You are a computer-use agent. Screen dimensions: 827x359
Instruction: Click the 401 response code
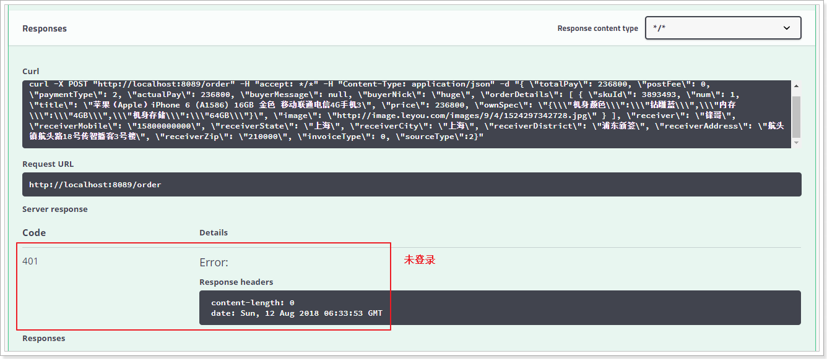(30, 261)
